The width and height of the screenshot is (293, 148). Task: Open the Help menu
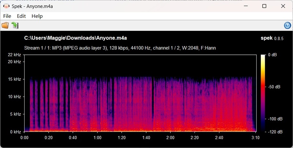37,16
